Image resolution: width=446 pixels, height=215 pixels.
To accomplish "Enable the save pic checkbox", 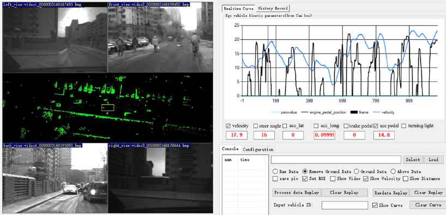I will tap(275, 178).
